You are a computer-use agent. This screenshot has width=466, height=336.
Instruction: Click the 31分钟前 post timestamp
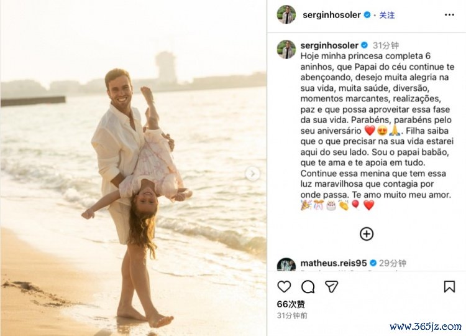click(x=292, y=315)
